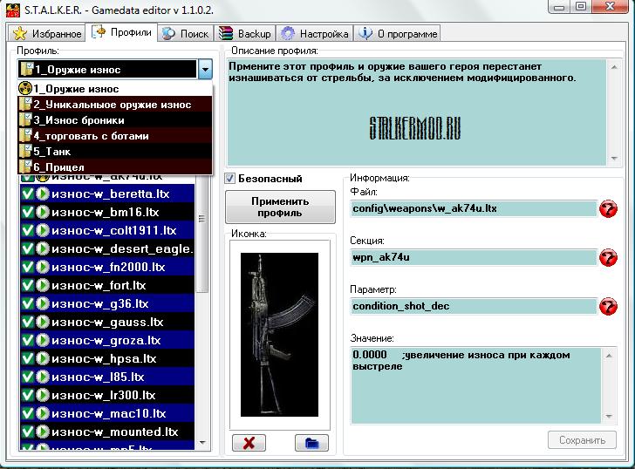Select profile 1_Оружие износ in list
Viewport: 635px width, 469px height.
pos(115,89)
